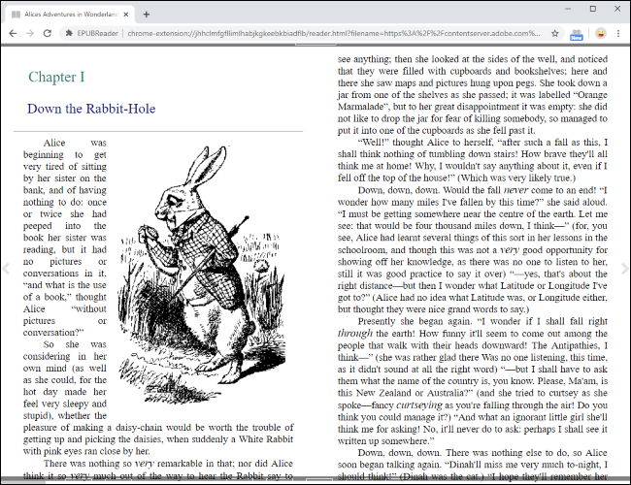This screenshot has width=631, height=485.
Task: Click the chrome-extension URL in address bar
Action: click(x=334, y=33)
